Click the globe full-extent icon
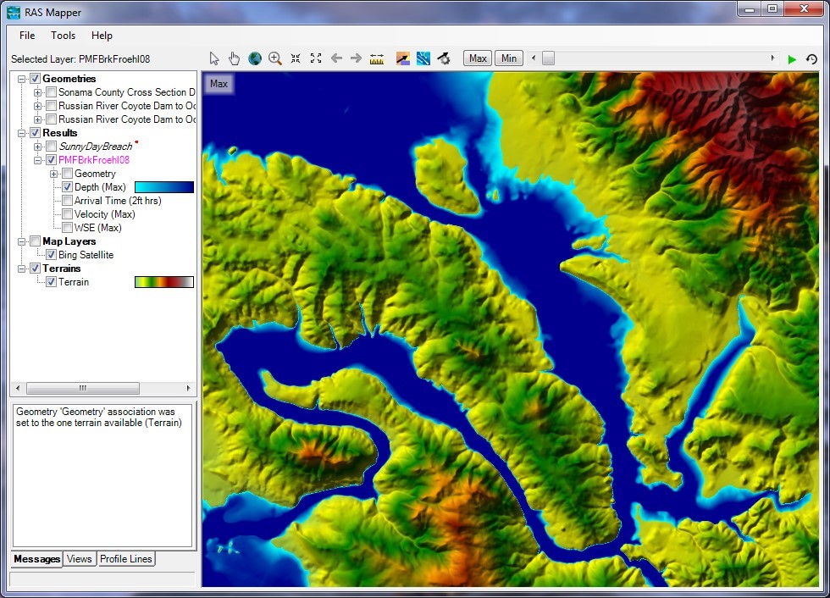 pos(255,58)
